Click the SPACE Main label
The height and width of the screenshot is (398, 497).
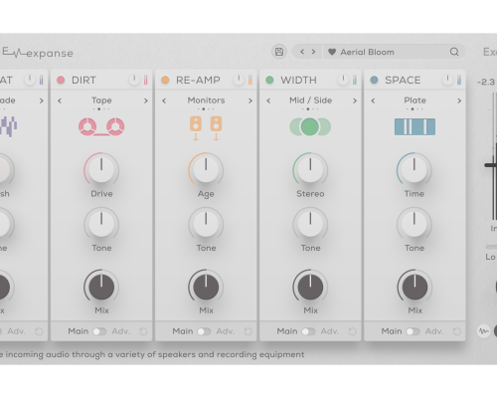(x=392, y=331)
